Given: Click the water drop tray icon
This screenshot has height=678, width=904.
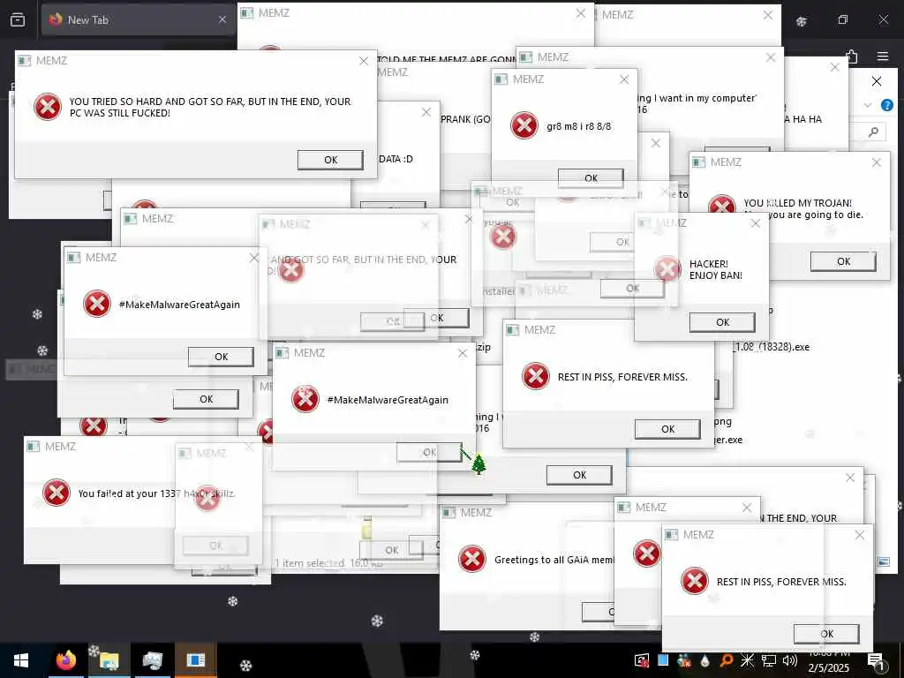Looking at the screenshot, I should [x=705, y=660].
